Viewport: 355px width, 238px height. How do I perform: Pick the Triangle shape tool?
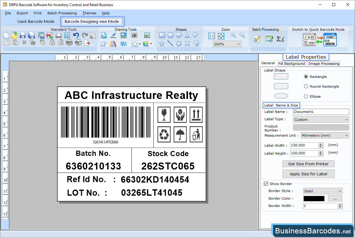[187, 35]
